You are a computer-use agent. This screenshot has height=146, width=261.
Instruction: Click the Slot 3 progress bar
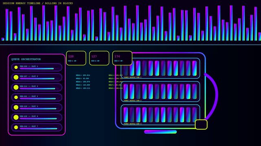click(37, 88)
